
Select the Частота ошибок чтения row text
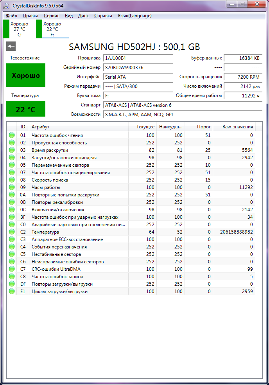[57, 135]
